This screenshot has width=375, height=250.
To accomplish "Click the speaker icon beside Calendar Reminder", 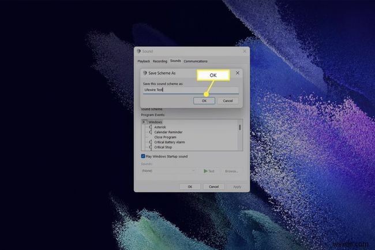I will tap(151, 132).
